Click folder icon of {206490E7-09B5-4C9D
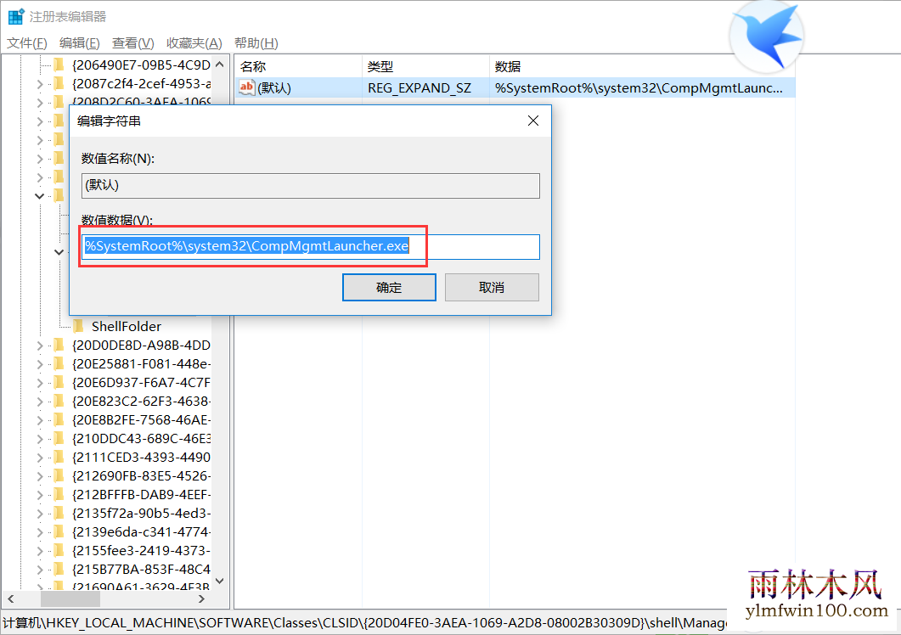 [x=59, y=65]
